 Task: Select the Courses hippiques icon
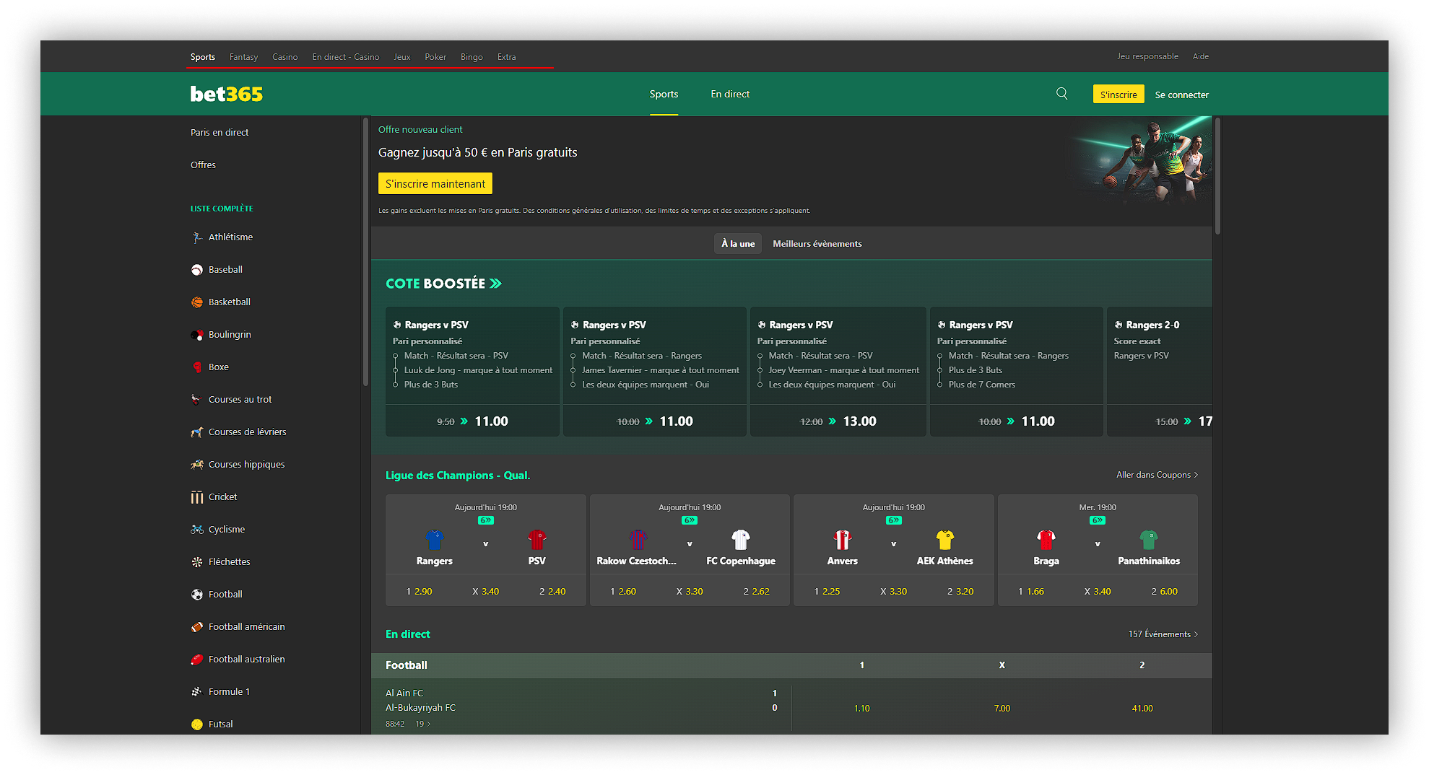click(x=196, y=464)
